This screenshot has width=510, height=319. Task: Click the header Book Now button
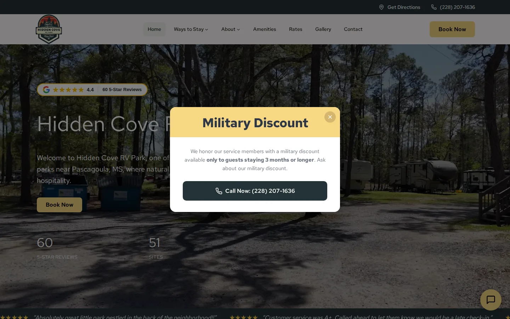[452, 29]
